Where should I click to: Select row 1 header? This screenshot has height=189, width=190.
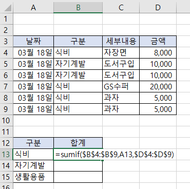click(x=6, y=19)
